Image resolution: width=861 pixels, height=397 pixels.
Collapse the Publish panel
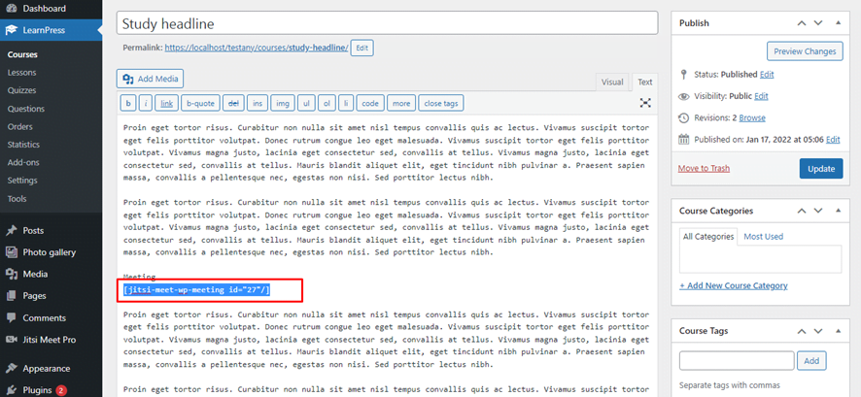(x=838, y=23)
